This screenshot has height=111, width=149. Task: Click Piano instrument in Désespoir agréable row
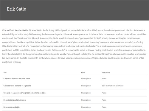coord(104,107)
